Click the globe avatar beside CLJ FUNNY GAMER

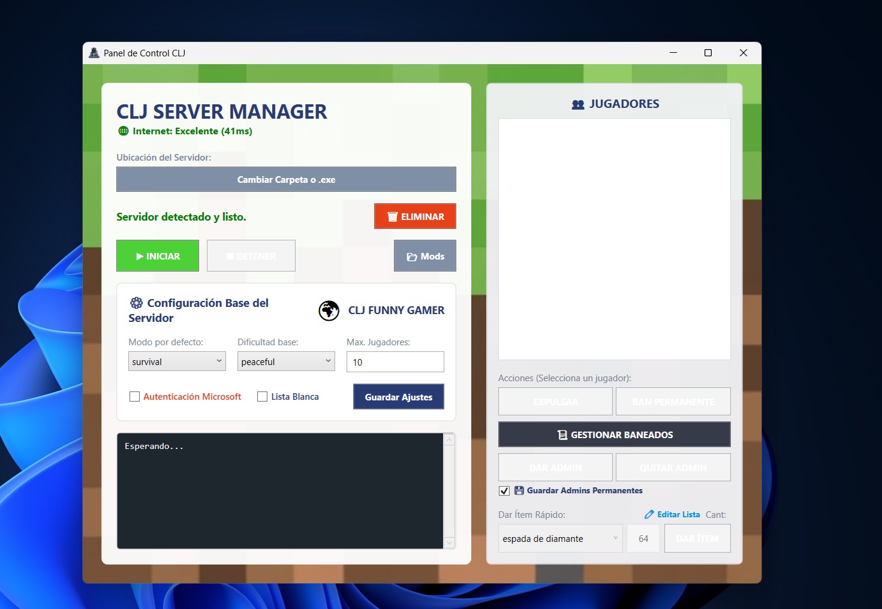click(x=329, y=310)
